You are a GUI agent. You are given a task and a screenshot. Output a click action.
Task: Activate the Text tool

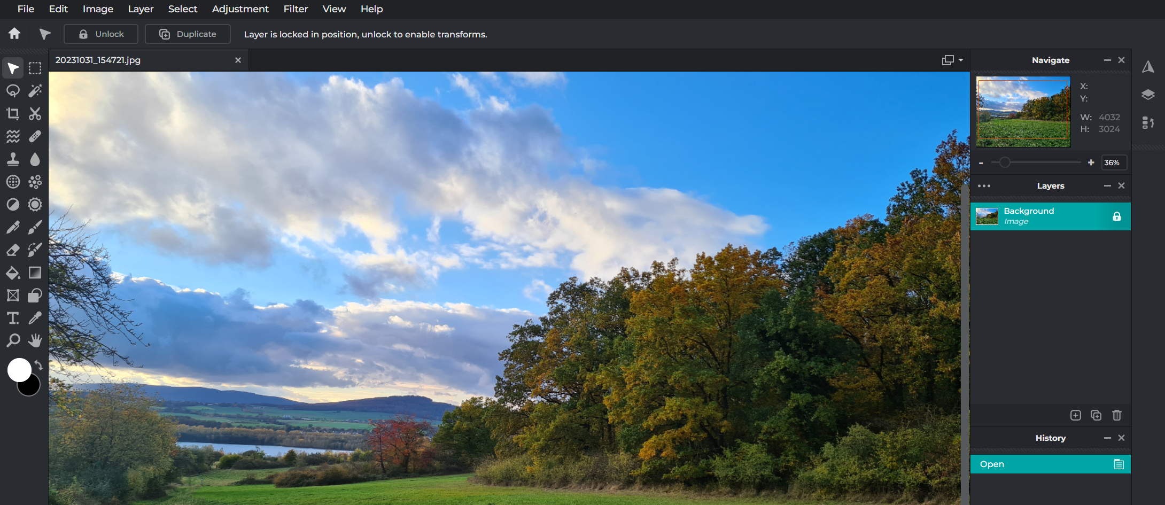pyautogui.click(x=13, y=318)
